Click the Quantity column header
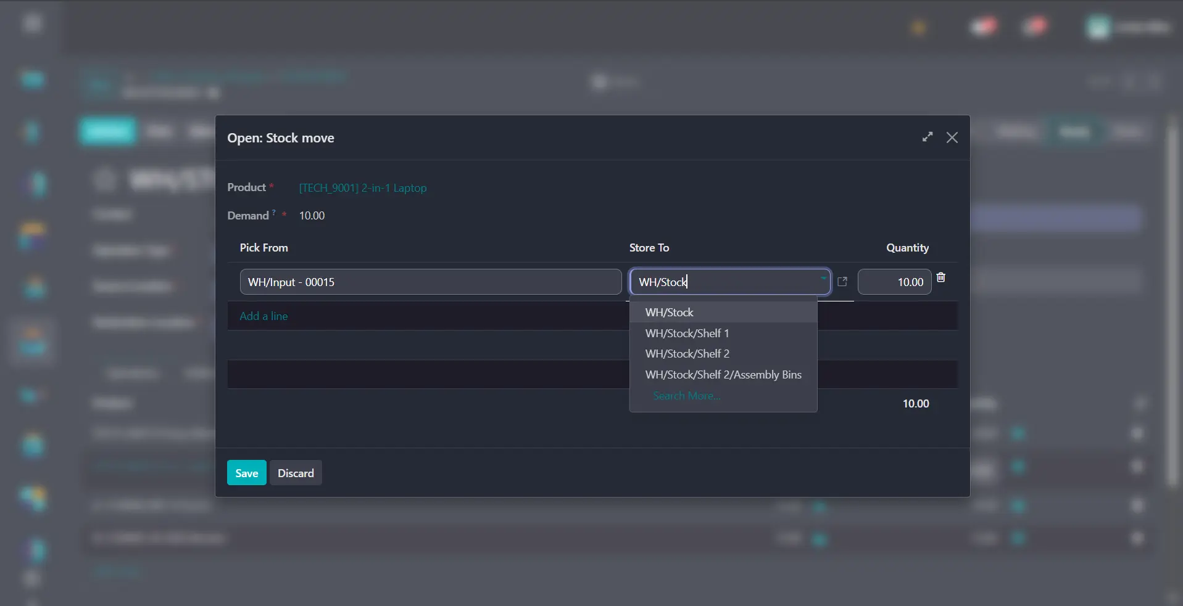 pos(907,247)
